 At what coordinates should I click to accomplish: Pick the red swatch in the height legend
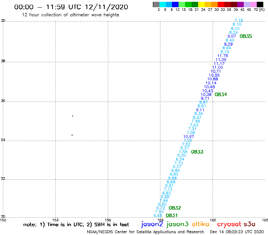221,4
